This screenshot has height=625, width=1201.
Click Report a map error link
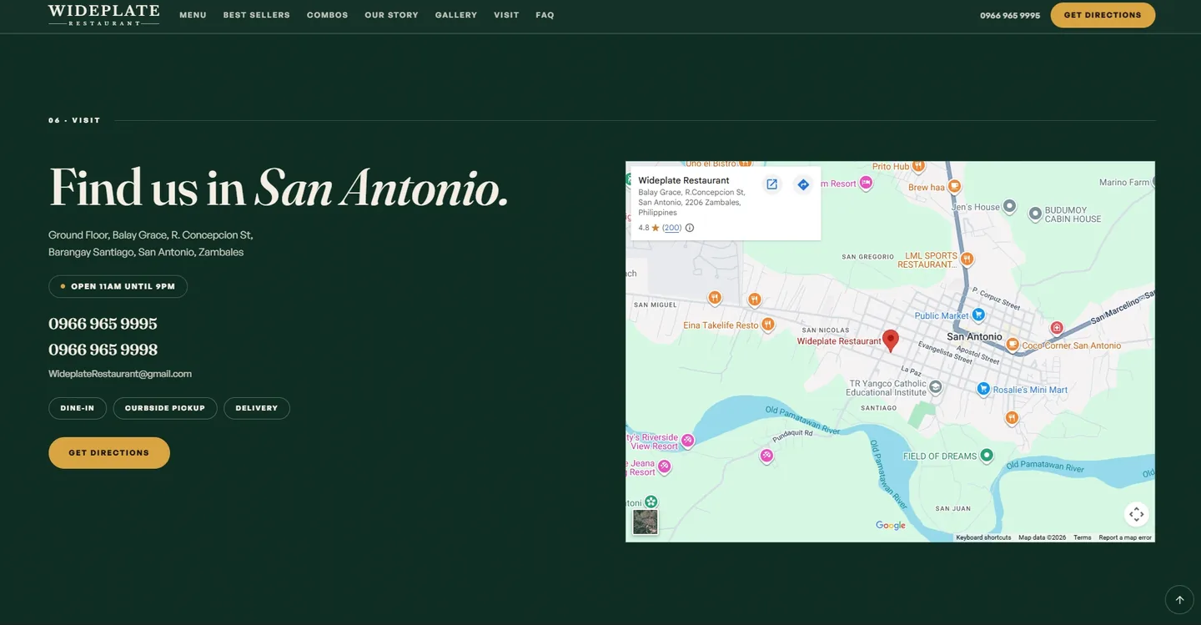pos(1125,537)
